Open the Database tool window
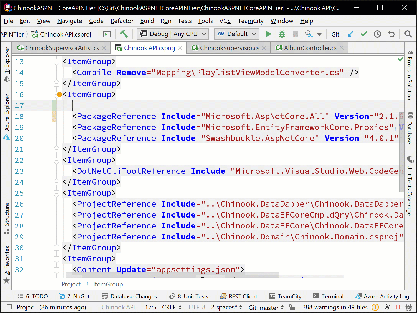 click(x=410, y=128)
